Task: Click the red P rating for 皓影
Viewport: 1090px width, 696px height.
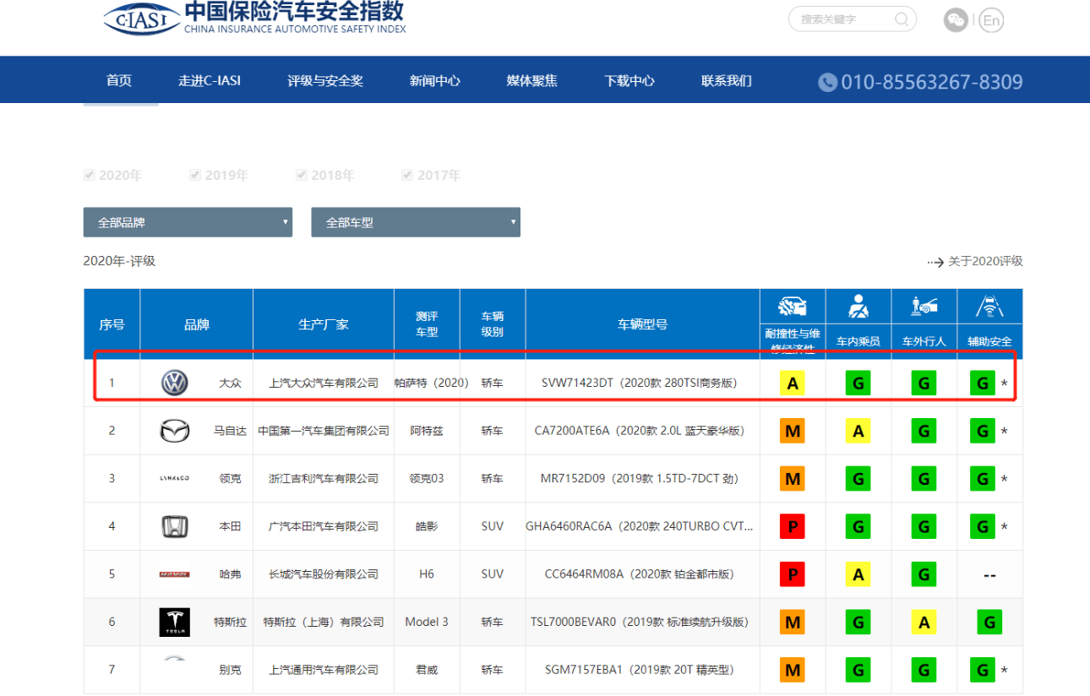Action: pyautogui.click(x=792, y=527)
